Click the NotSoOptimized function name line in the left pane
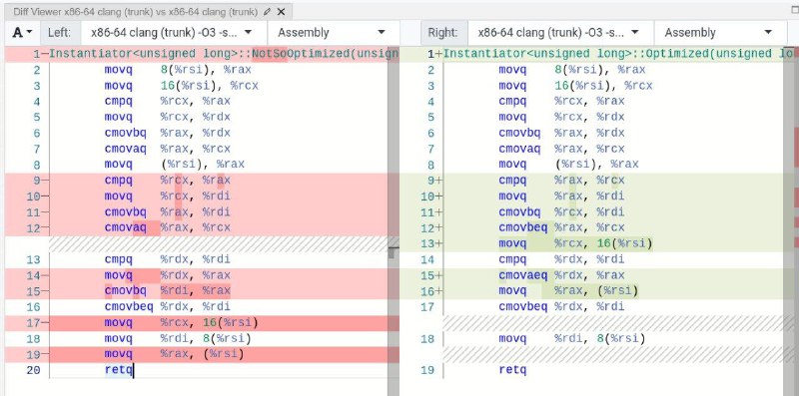799x396 pixels. tap(224, 54)
